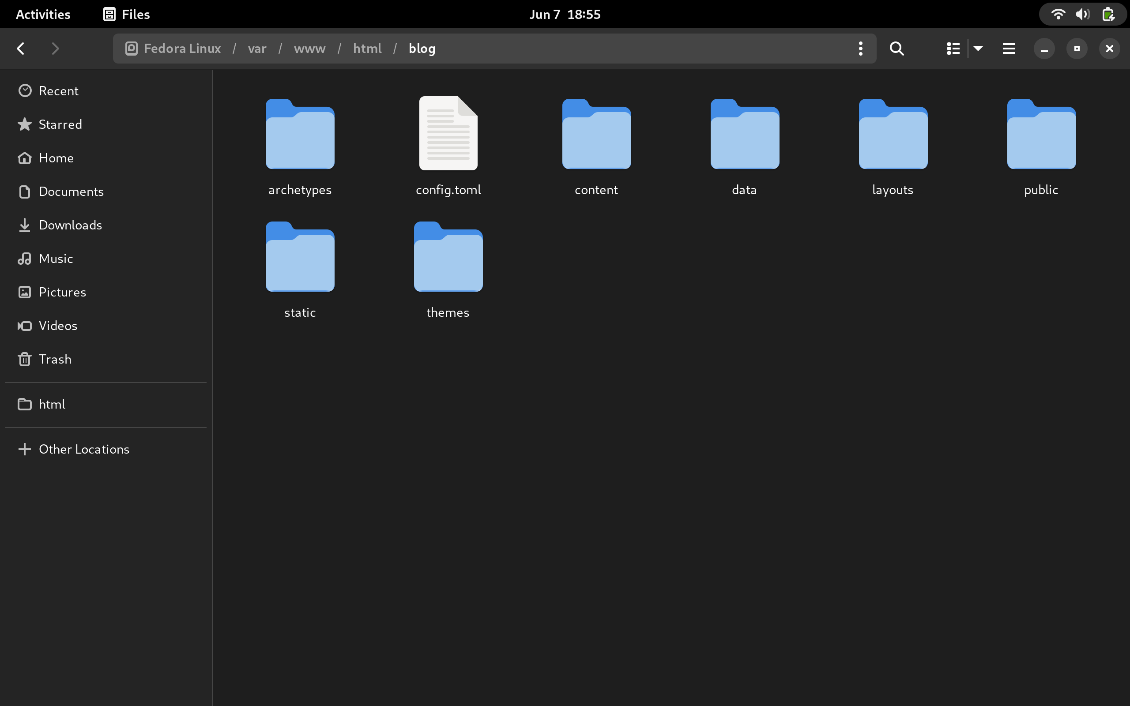
Task: Navigate to the www breadcrumb folder
Action: coord(309,48)
